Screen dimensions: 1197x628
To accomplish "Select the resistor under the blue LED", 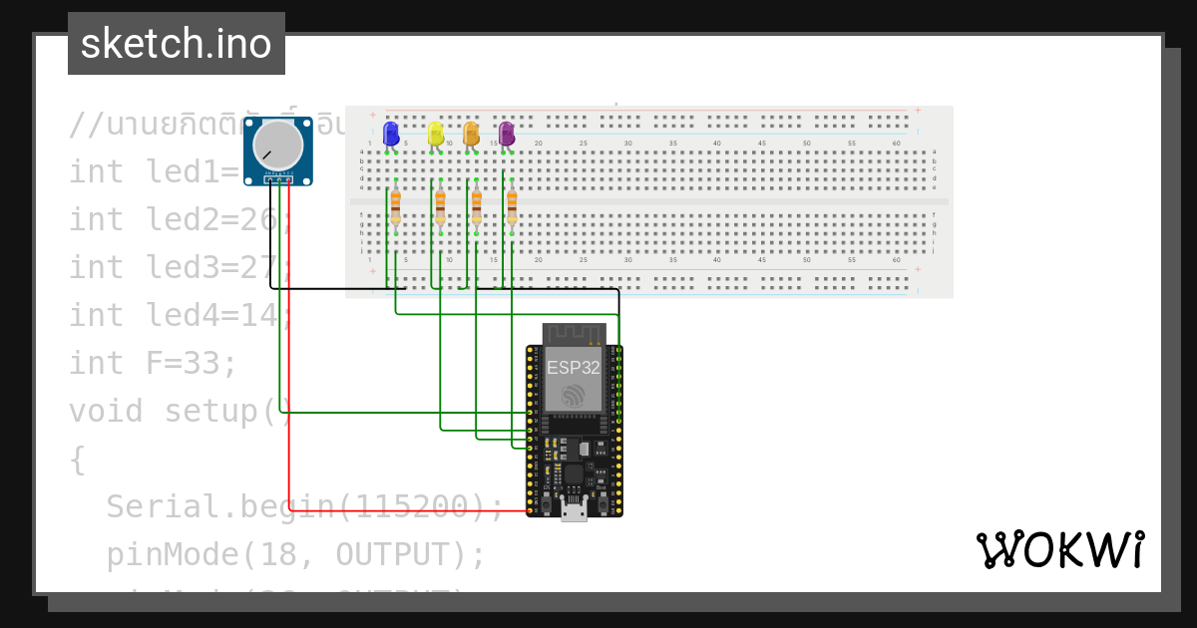I will coord(396,206).
